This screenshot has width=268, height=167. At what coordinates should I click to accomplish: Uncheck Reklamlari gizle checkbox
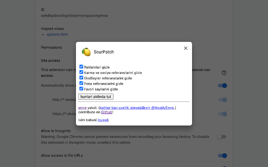81,67
